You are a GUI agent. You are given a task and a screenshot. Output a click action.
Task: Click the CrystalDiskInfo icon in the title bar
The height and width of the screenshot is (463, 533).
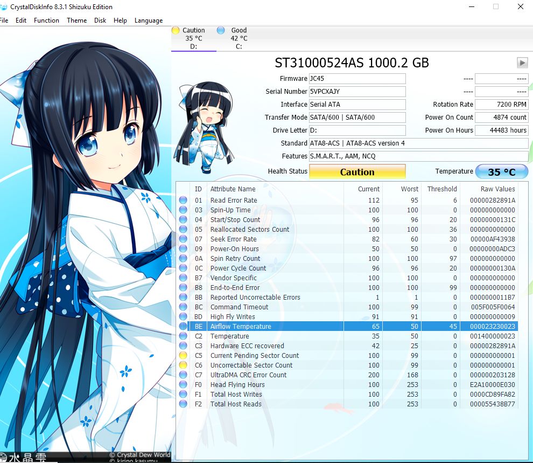[5, 6]
